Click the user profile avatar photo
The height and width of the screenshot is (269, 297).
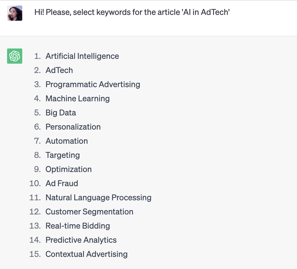15,13
